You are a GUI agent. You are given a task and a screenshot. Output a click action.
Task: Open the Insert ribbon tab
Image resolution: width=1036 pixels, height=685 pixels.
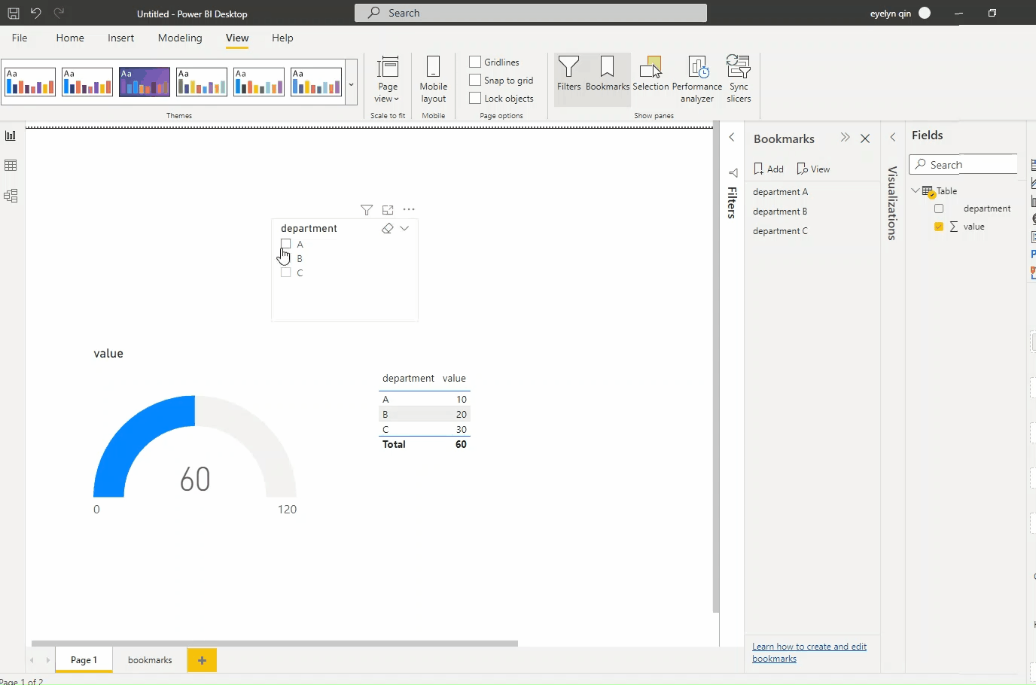pos(120,38)
